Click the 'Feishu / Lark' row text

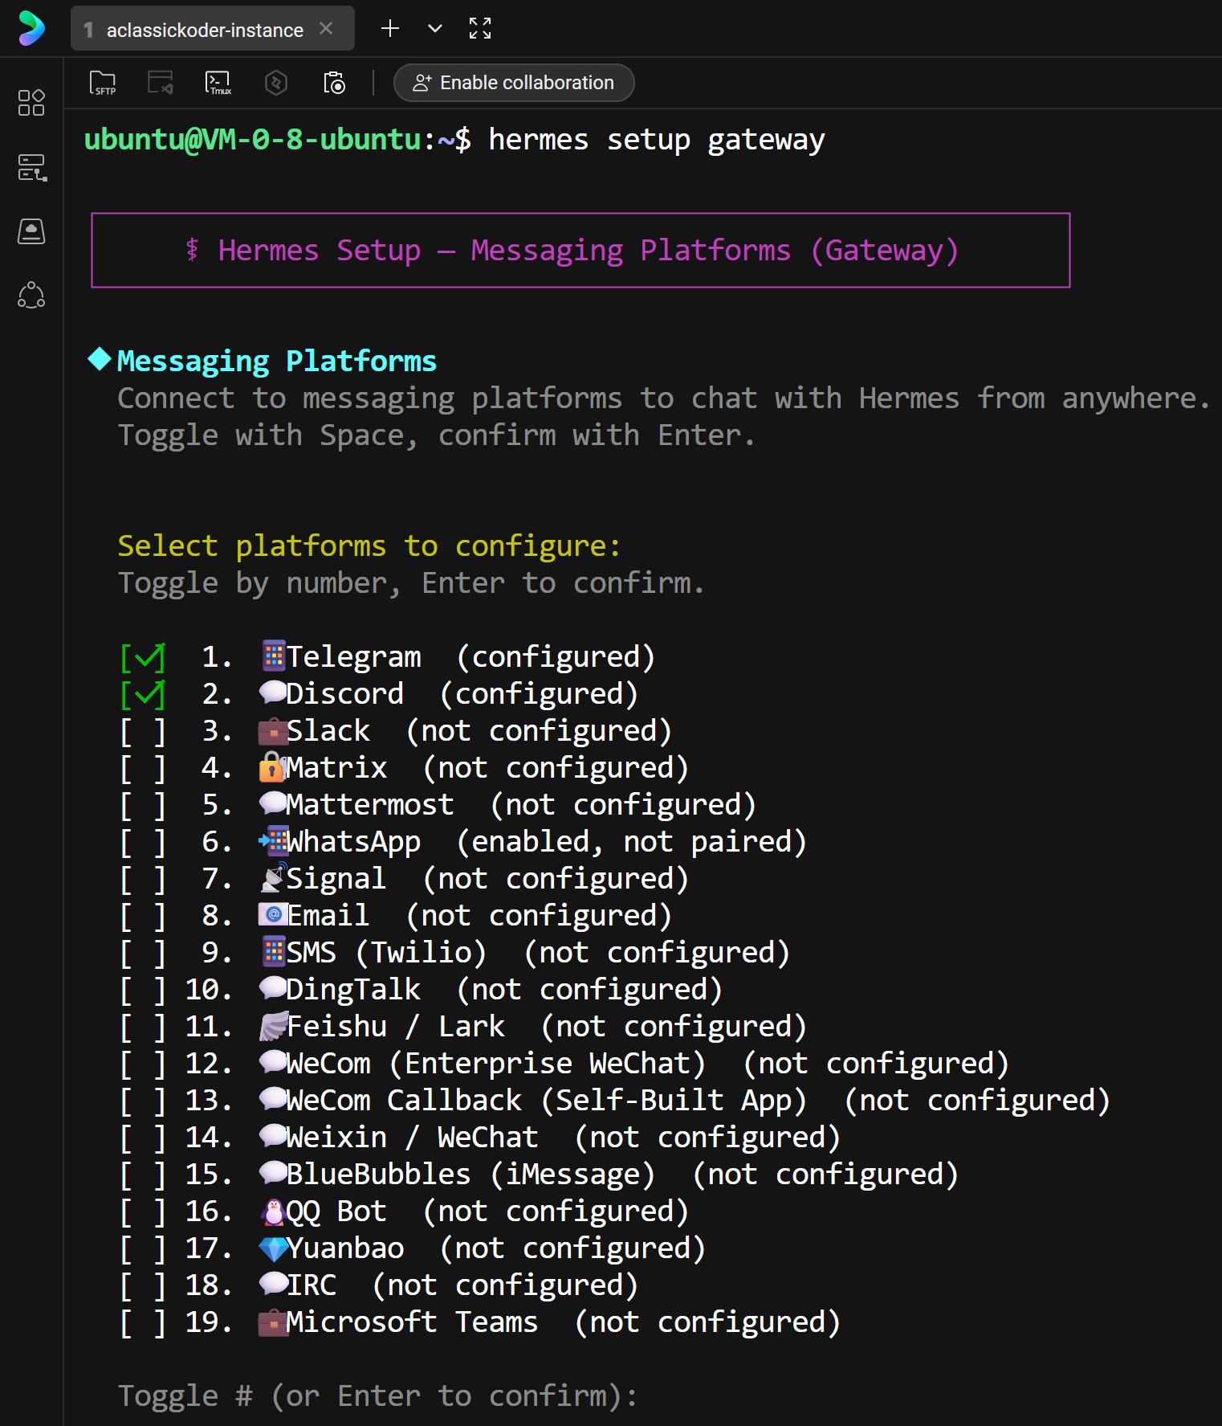click(396, 1027)
